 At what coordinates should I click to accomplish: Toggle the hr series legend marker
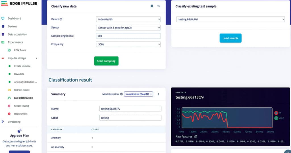tap(276, 113)
